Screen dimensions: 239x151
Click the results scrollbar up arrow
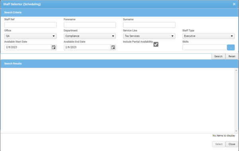[236, 70]
